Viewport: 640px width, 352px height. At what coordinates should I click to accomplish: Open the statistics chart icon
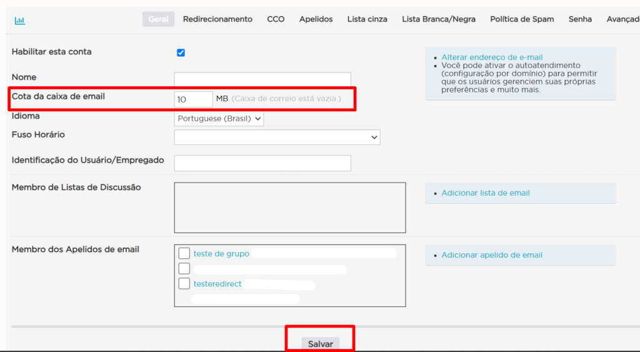coord(20,20)
